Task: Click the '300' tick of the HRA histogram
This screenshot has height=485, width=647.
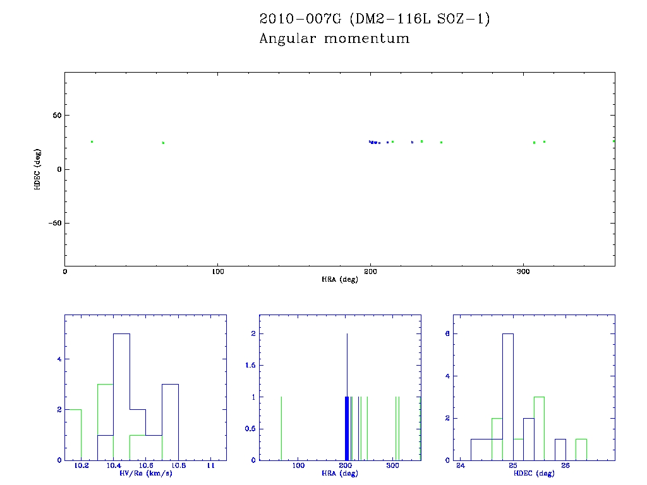Action: click(x=392, y=465)
